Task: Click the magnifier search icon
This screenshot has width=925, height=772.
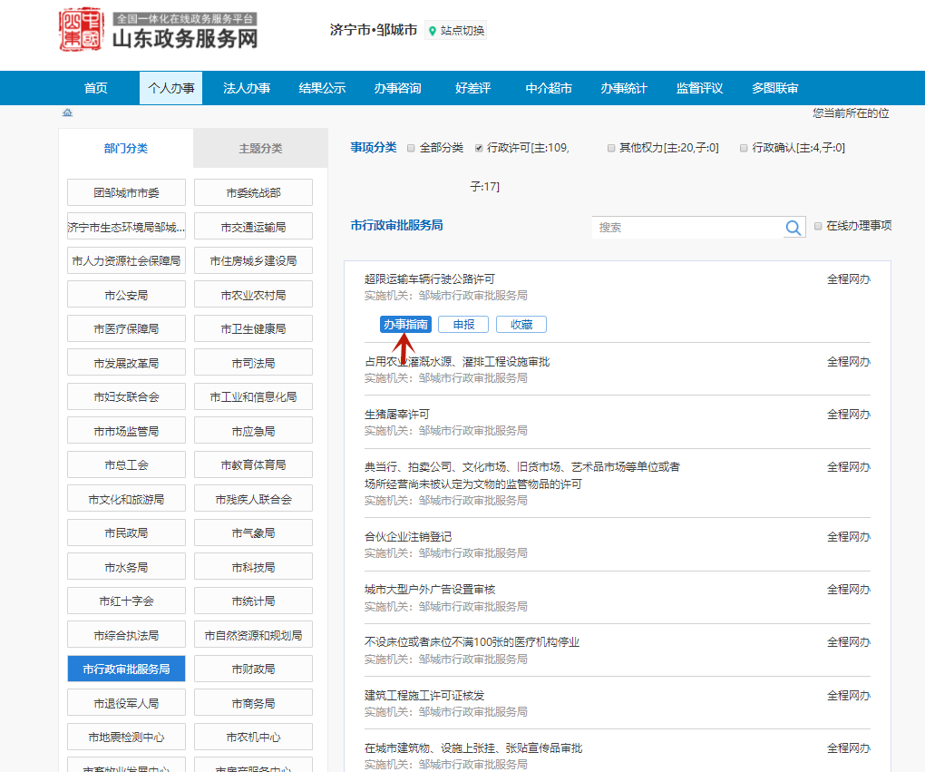Action: click(x=794, y=227)
